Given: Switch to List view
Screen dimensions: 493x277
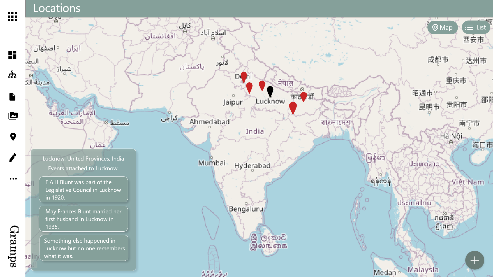Looking at the screenshot, I should (476, 27).
